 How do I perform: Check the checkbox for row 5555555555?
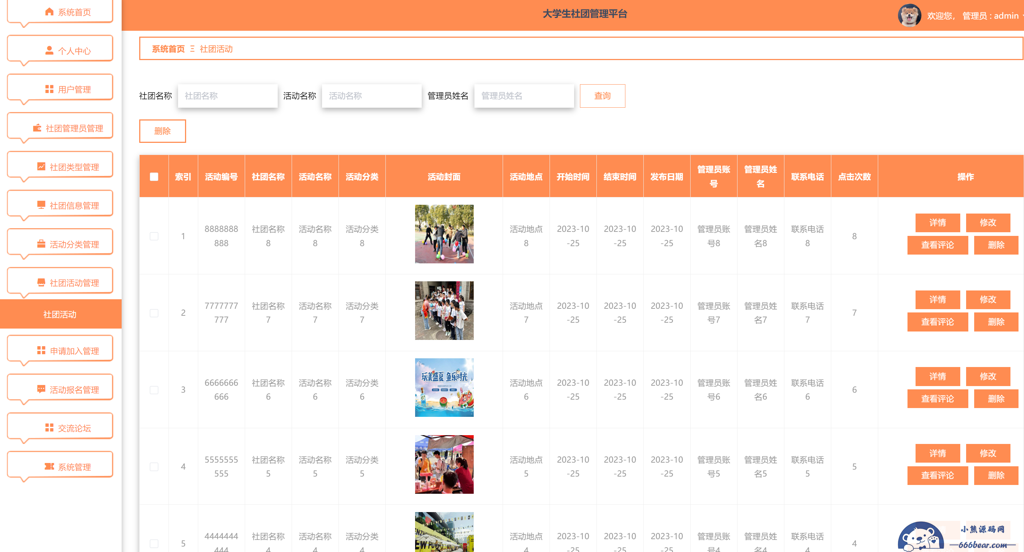coord(154,467)
